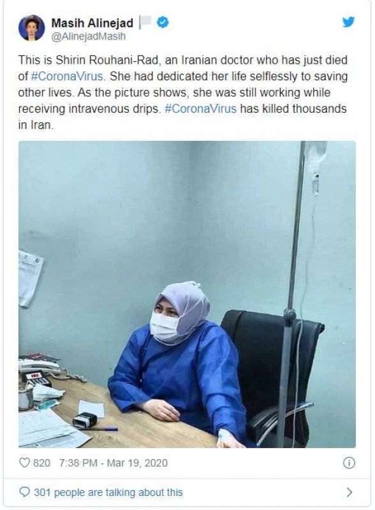375x510 pixels.
Task: Open the Masih Alinejad display name link
Action: 92,23
